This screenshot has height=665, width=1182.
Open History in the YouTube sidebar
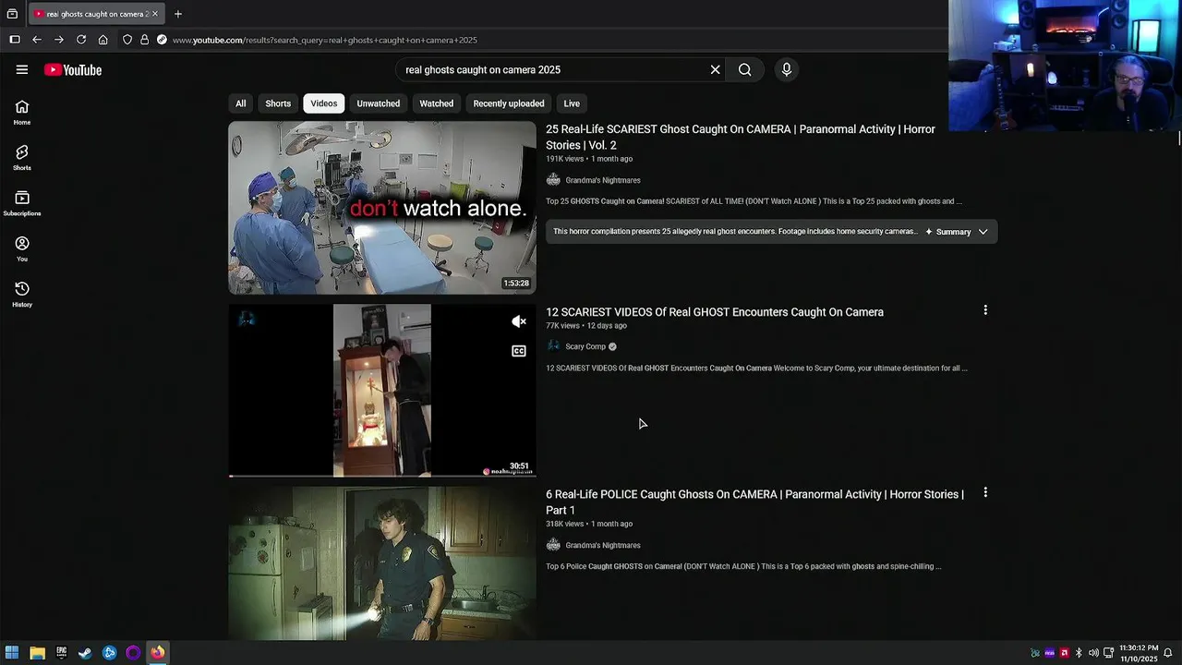click(x=22, y=295)
